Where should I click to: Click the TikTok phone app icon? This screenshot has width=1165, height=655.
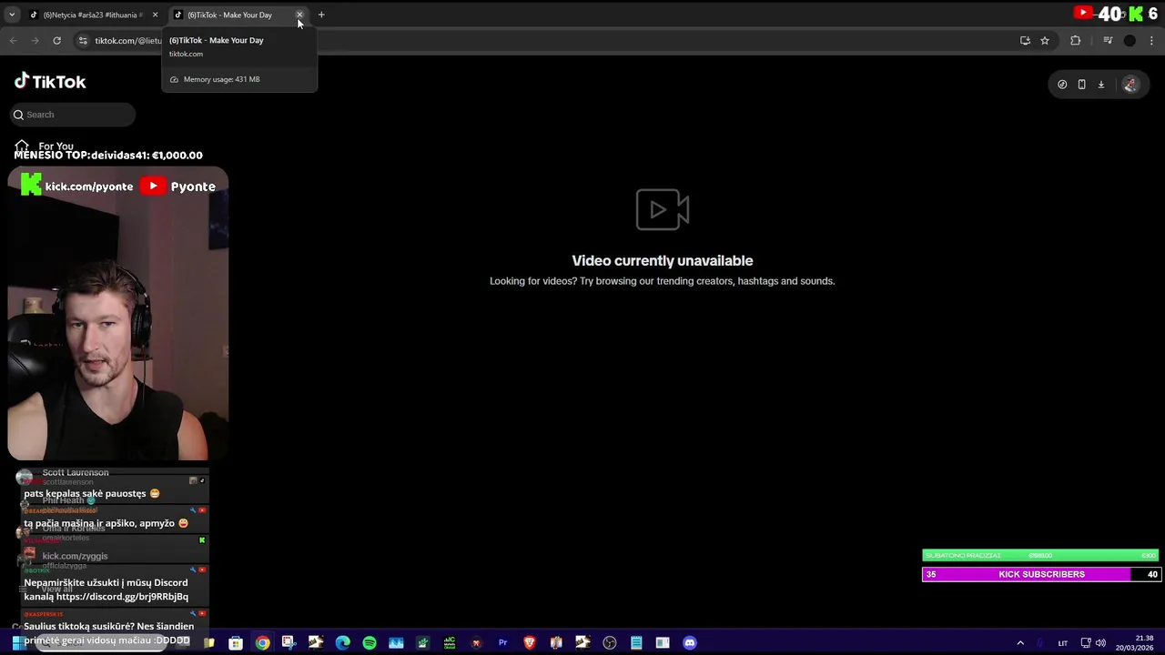(1081, 85)
